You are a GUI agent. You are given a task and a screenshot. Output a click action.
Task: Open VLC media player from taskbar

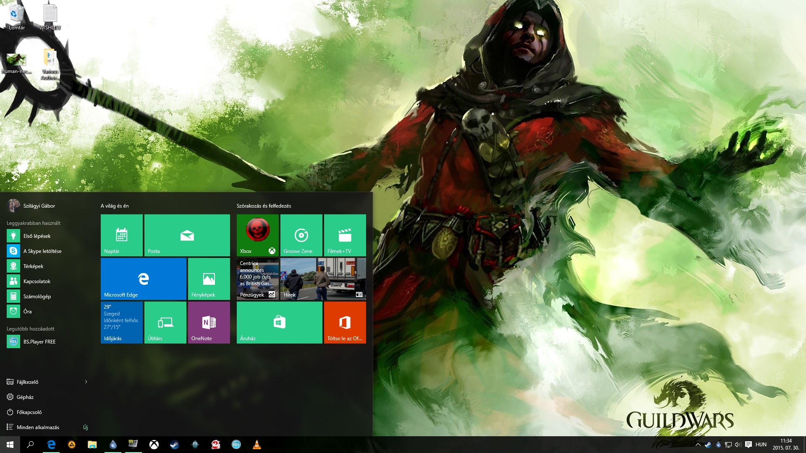pyautogui.click(x=257, y=445)
